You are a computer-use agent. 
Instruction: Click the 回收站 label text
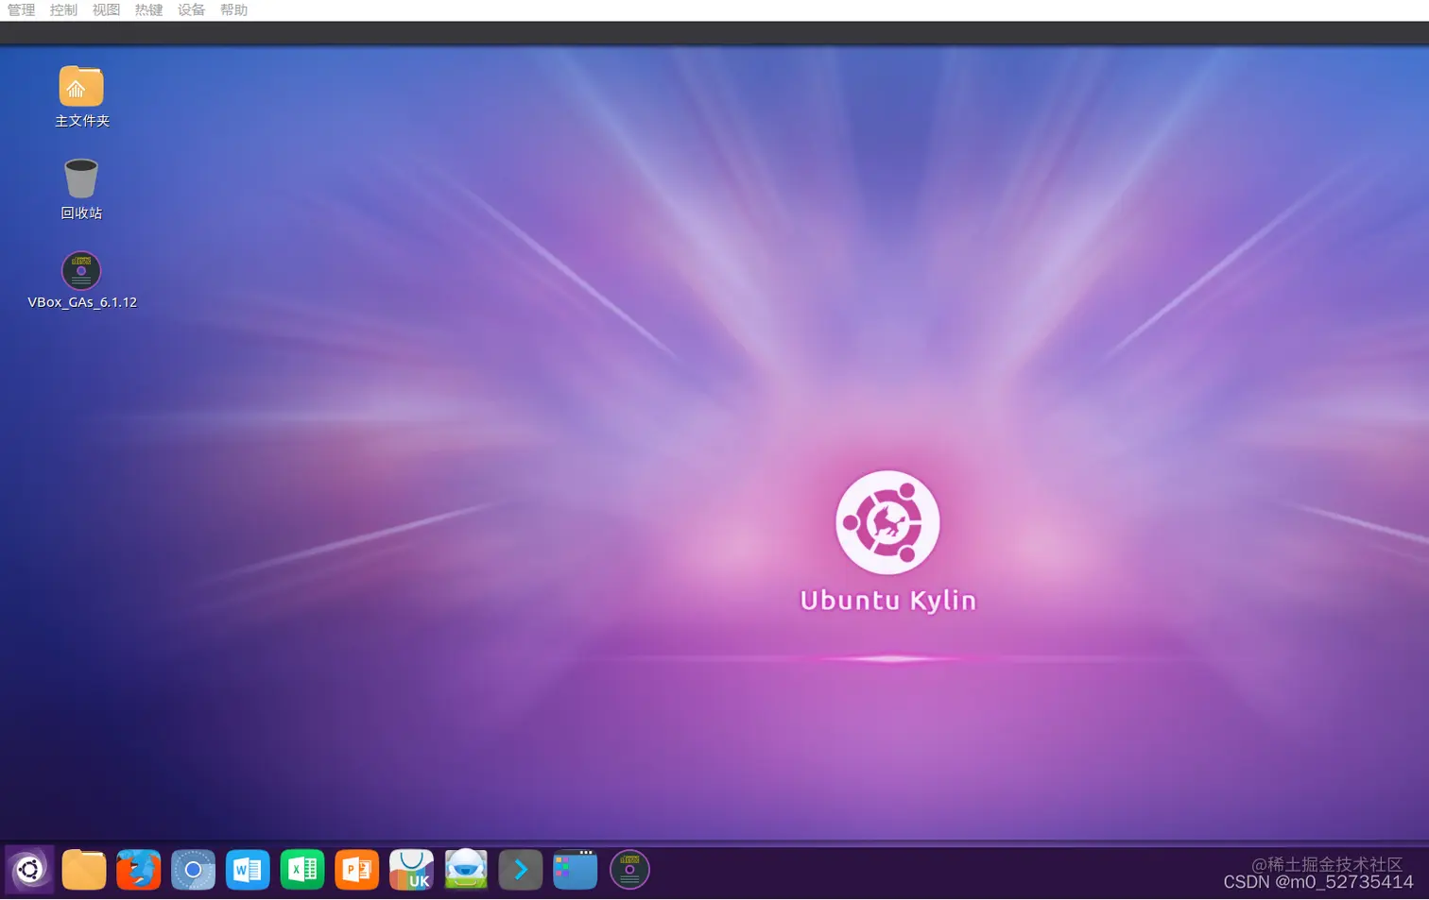pyautogui.click(x=81, y=213)
